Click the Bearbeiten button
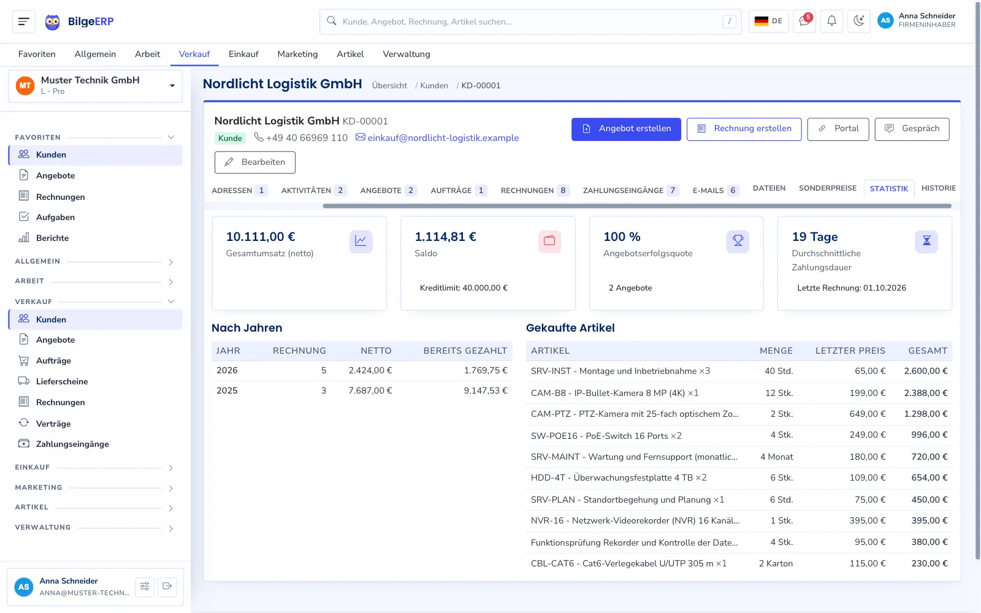The width and height of the screenshot is (981, 613). click(x=255, y=162)
